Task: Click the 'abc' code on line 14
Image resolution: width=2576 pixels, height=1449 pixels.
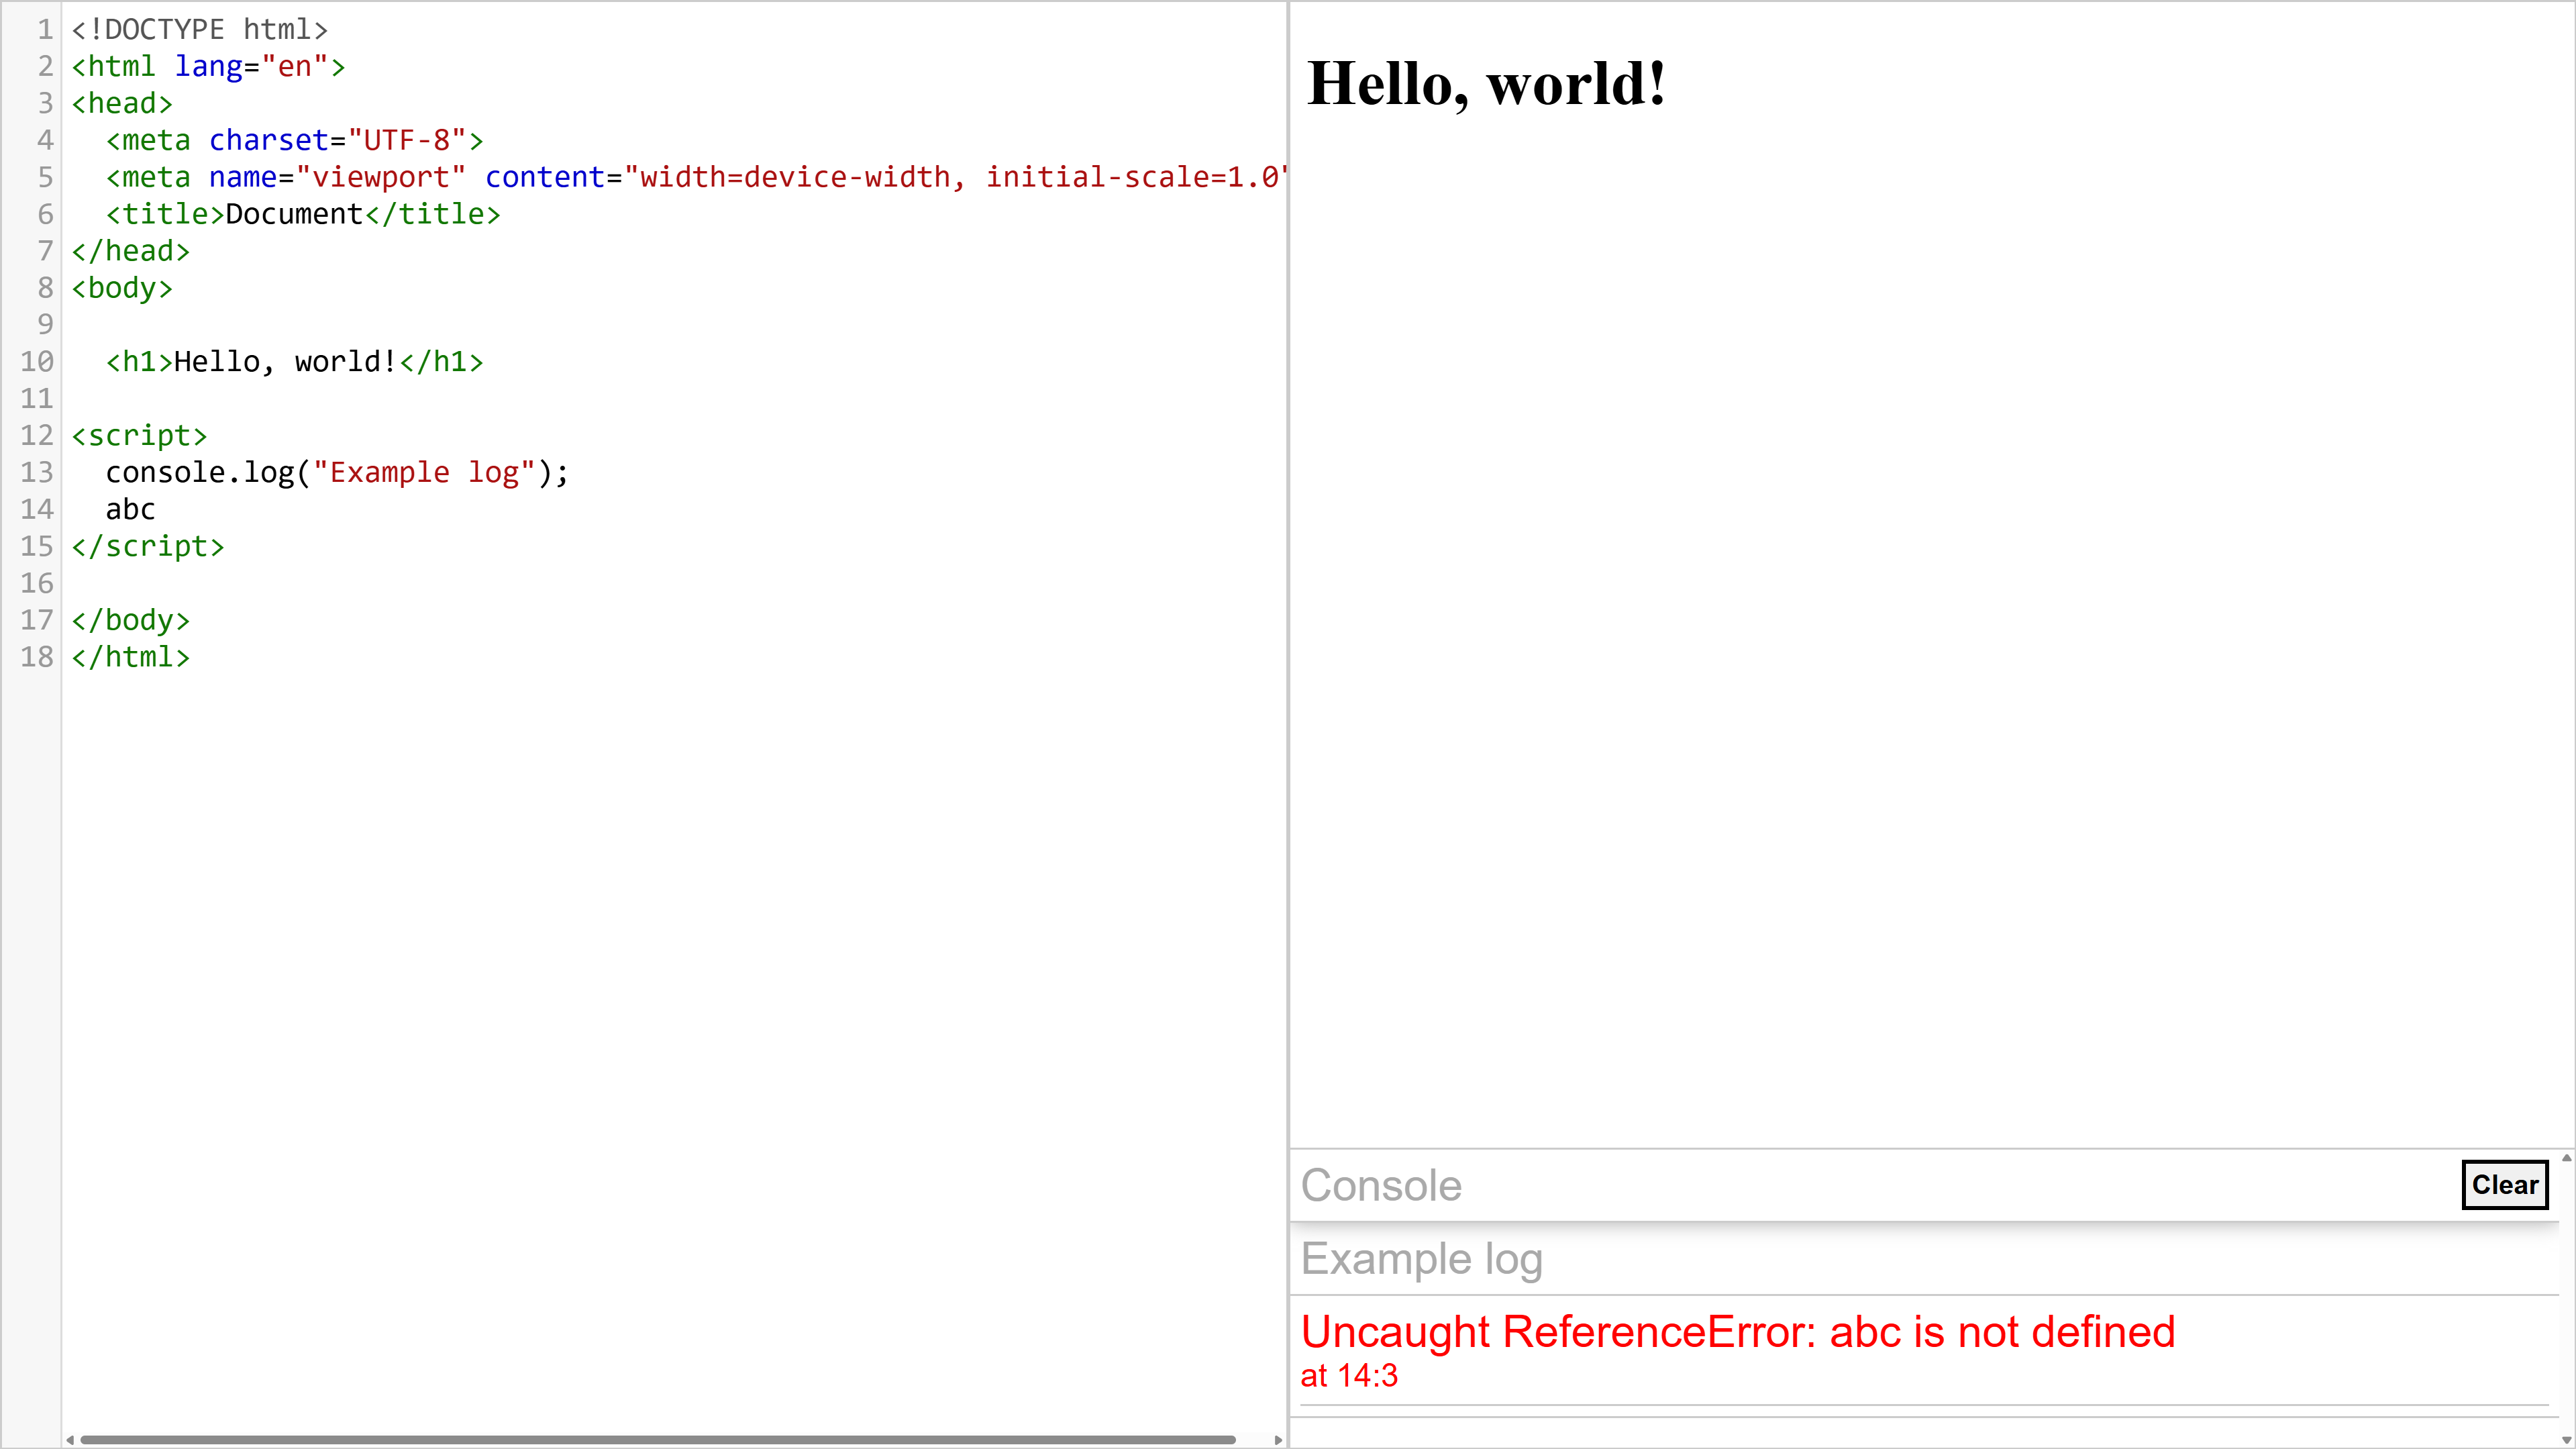Action: (x=130, y=509)
